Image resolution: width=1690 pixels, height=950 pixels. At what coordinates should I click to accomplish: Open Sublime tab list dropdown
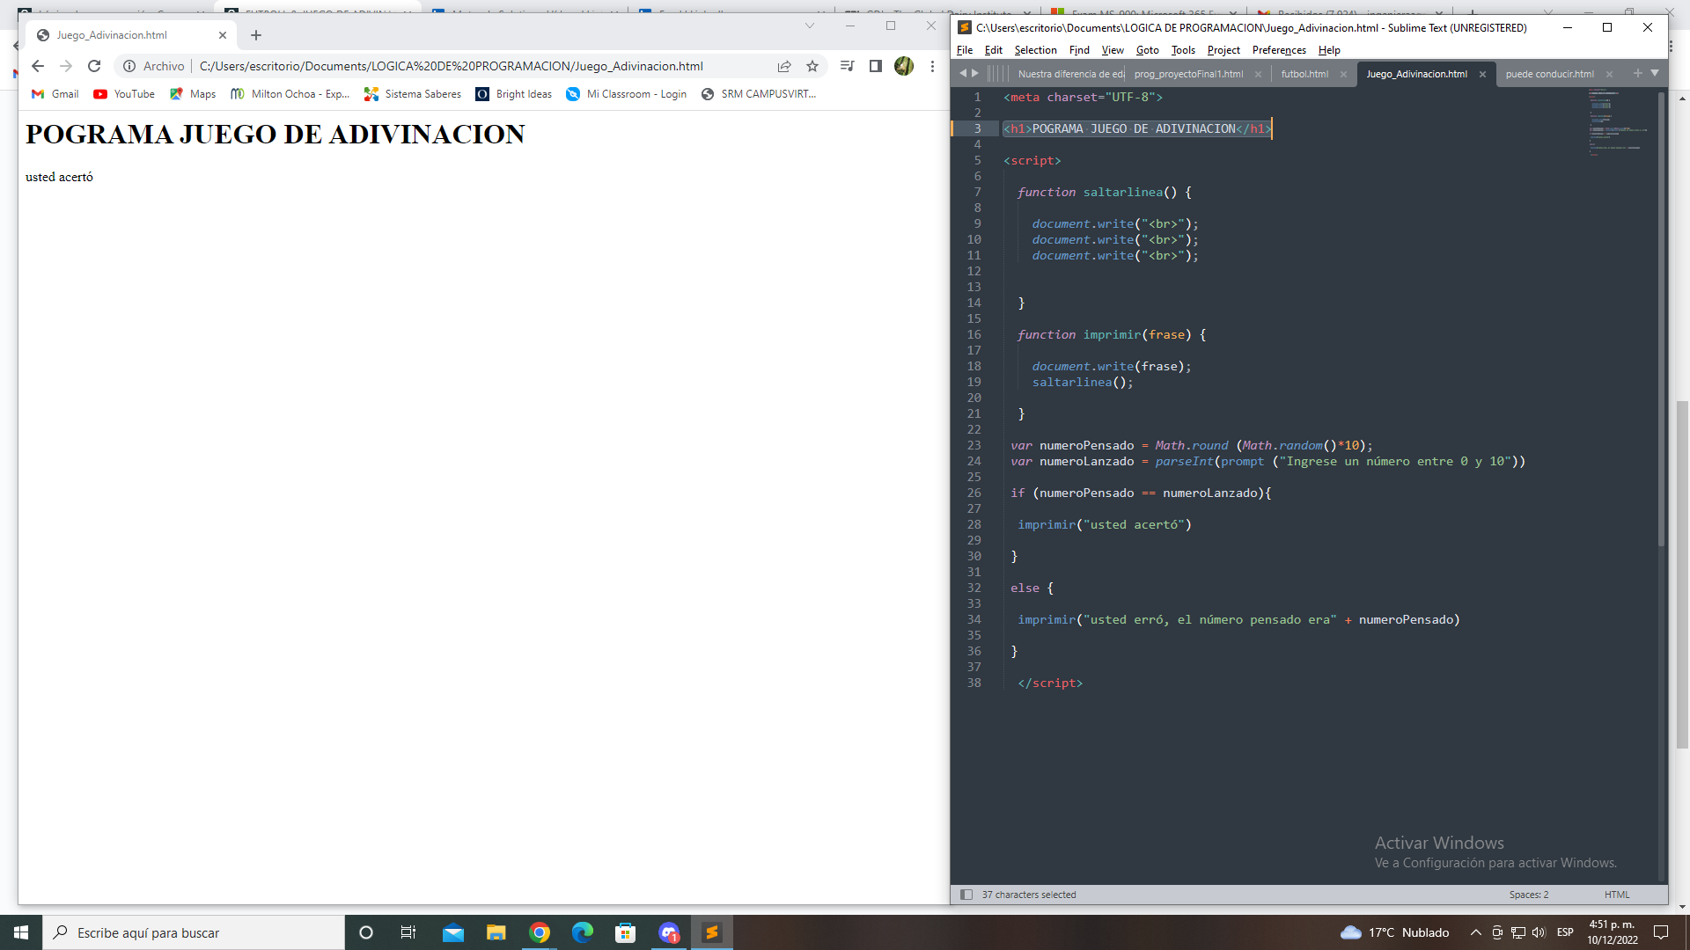click(x=1655, y=73)
